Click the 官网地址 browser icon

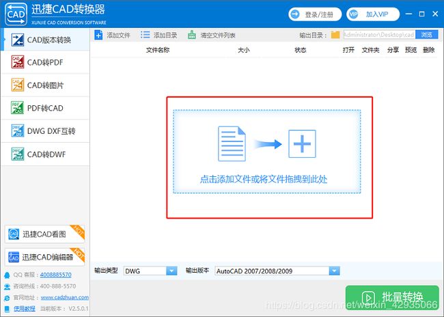[x=7, y=298]
